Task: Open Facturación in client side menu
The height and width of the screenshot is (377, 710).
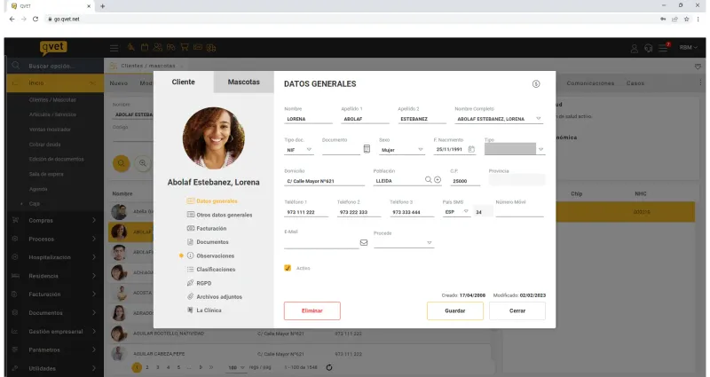Action: click(211, 229)
